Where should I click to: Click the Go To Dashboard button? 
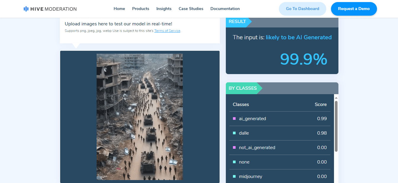303,9
